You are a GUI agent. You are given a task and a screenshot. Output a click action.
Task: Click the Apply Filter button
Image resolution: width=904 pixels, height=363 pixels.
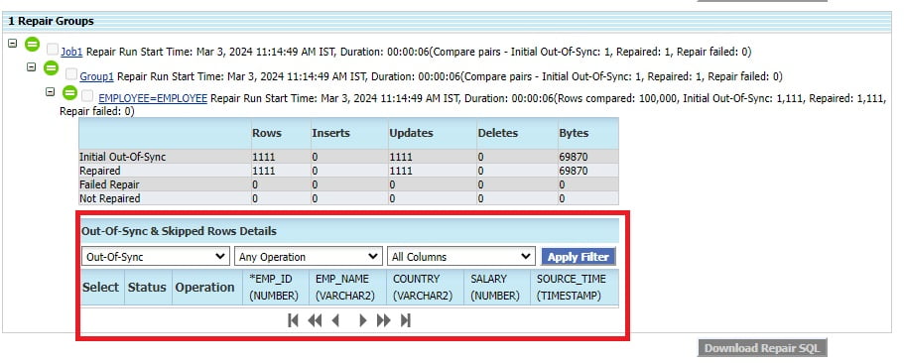point(579,257)
